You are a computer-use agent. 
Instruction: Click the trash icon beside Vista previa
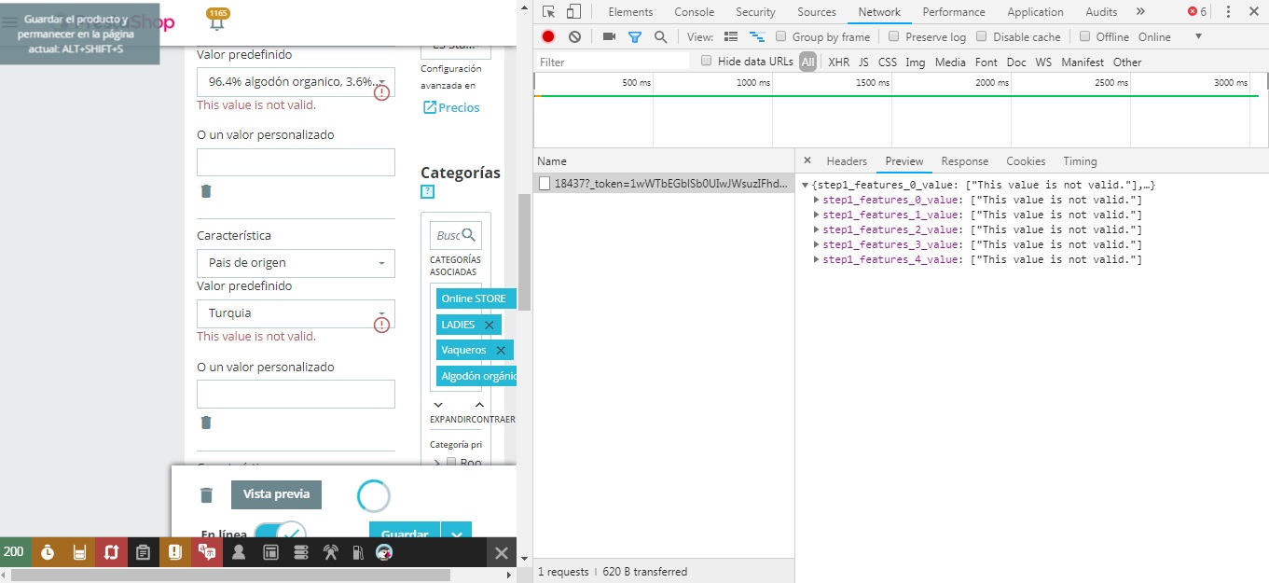coord(207,495)
